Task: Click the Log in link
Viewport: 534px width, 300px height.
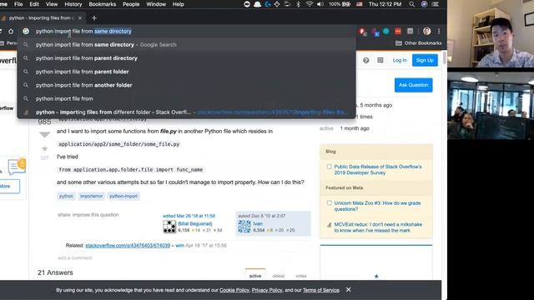Action: coord(400,60)
